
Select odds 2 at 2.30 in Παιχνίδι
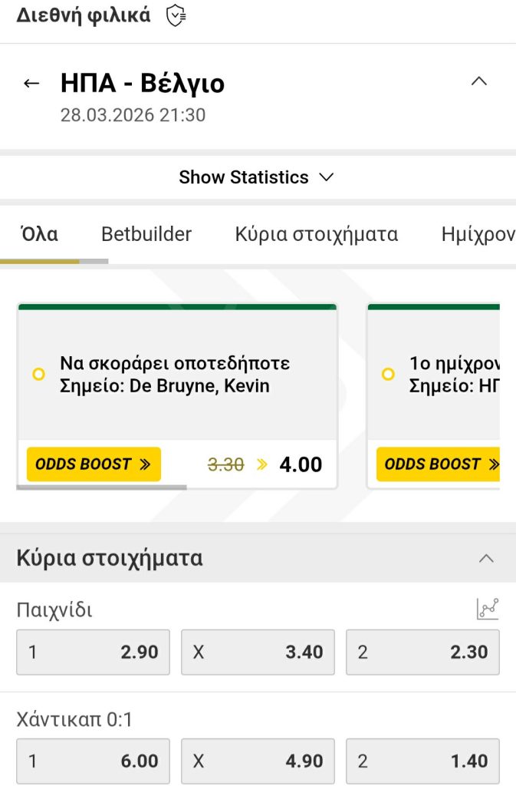422,652
